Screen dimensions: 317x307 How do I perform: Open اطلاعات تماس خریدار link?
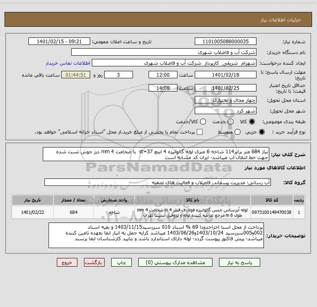(68, 63)
